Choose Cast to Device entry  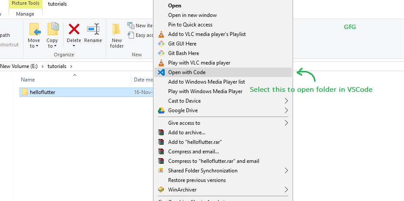[223, 101]
